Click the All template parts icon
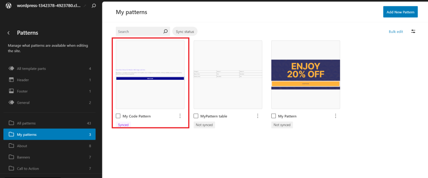 11,69
